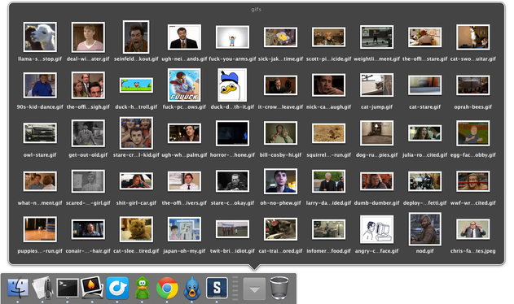
Task: Open the flame photo stack Dock icon
Action: click(x=92, y=288)
